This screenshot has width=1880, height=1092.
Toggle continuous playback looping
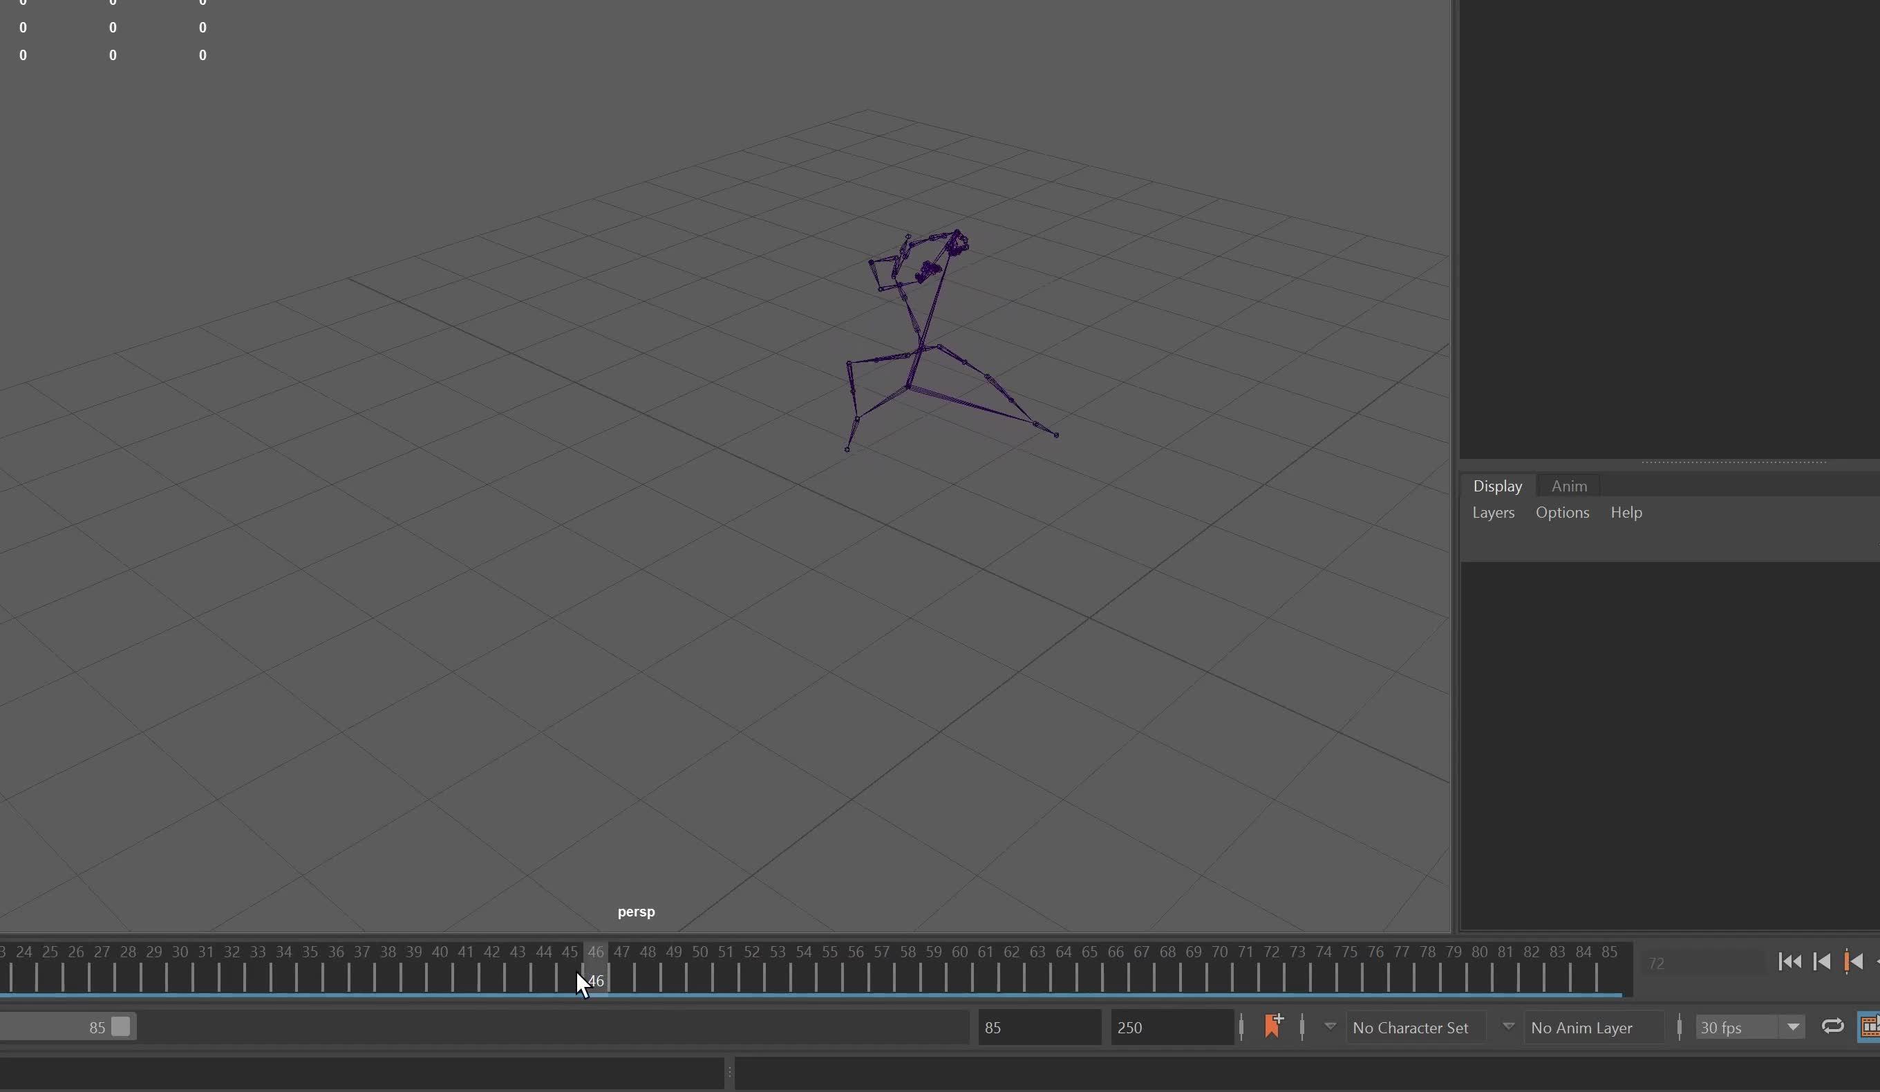point(1832,1027)
